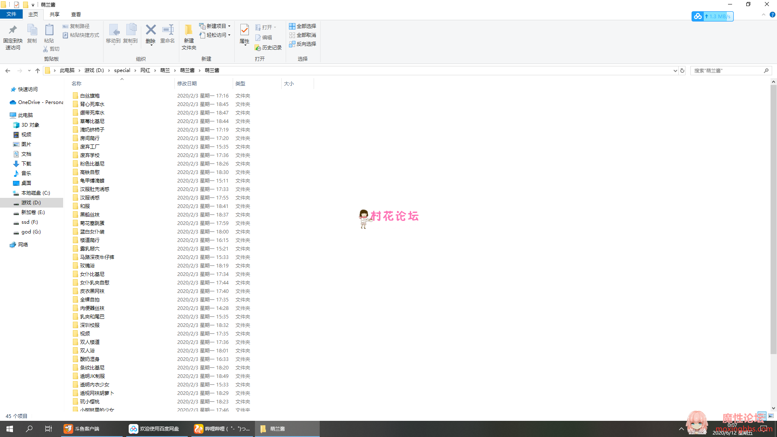Image resolution: width=777 pixels, height=437 pixels.
Task: Click the Cut (剪切) scissors icon
Action: click(x=45, y=49)
